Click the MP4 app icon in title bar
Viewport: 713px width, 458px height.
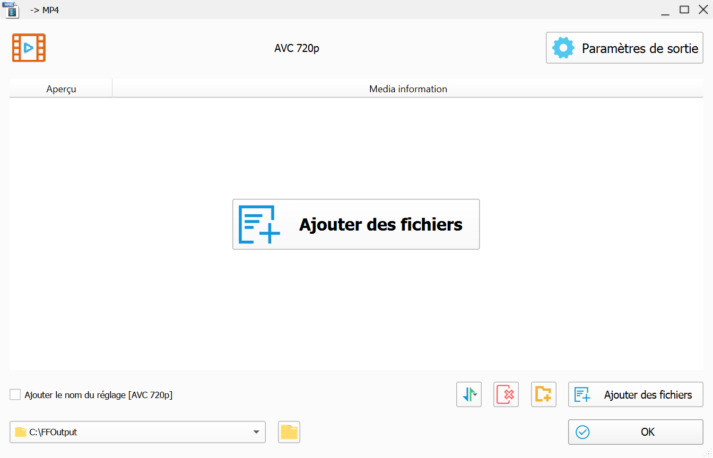(12, 10)
